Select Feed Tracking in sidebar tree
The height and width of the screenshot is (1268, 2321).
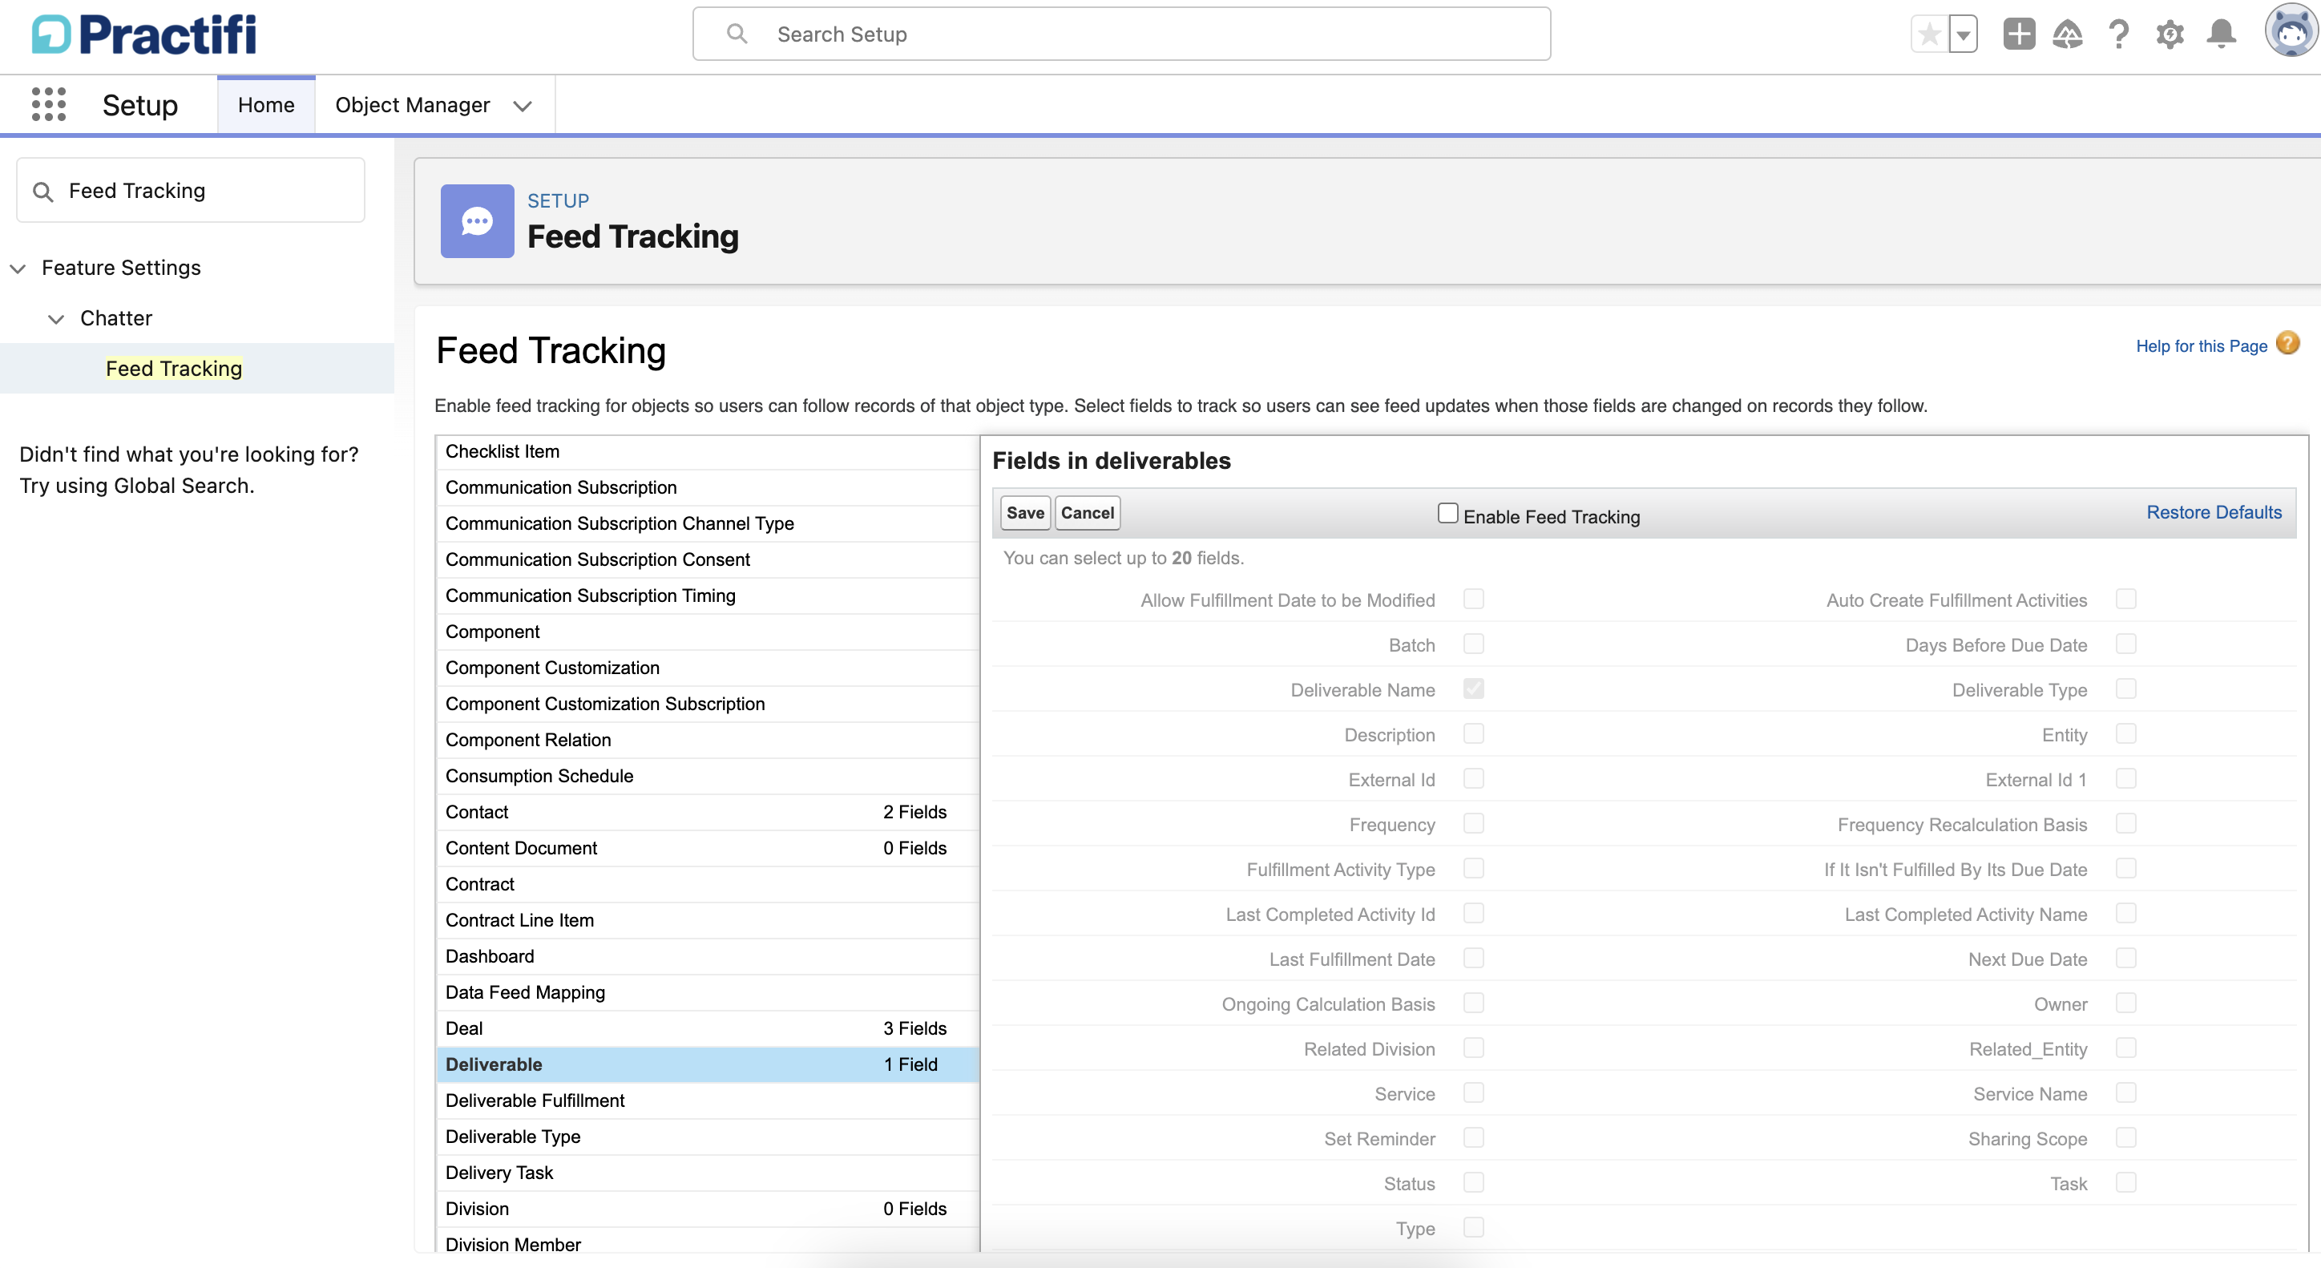coord(174,369)
